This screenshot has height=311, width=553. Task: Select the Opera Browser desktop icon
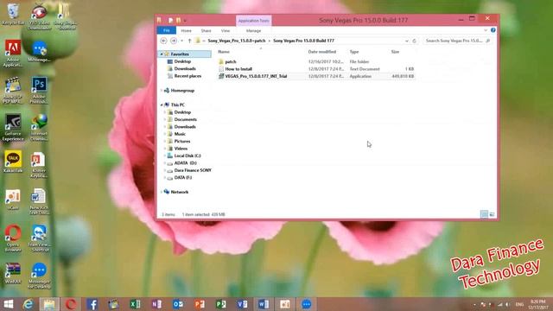tap(13, 238)
